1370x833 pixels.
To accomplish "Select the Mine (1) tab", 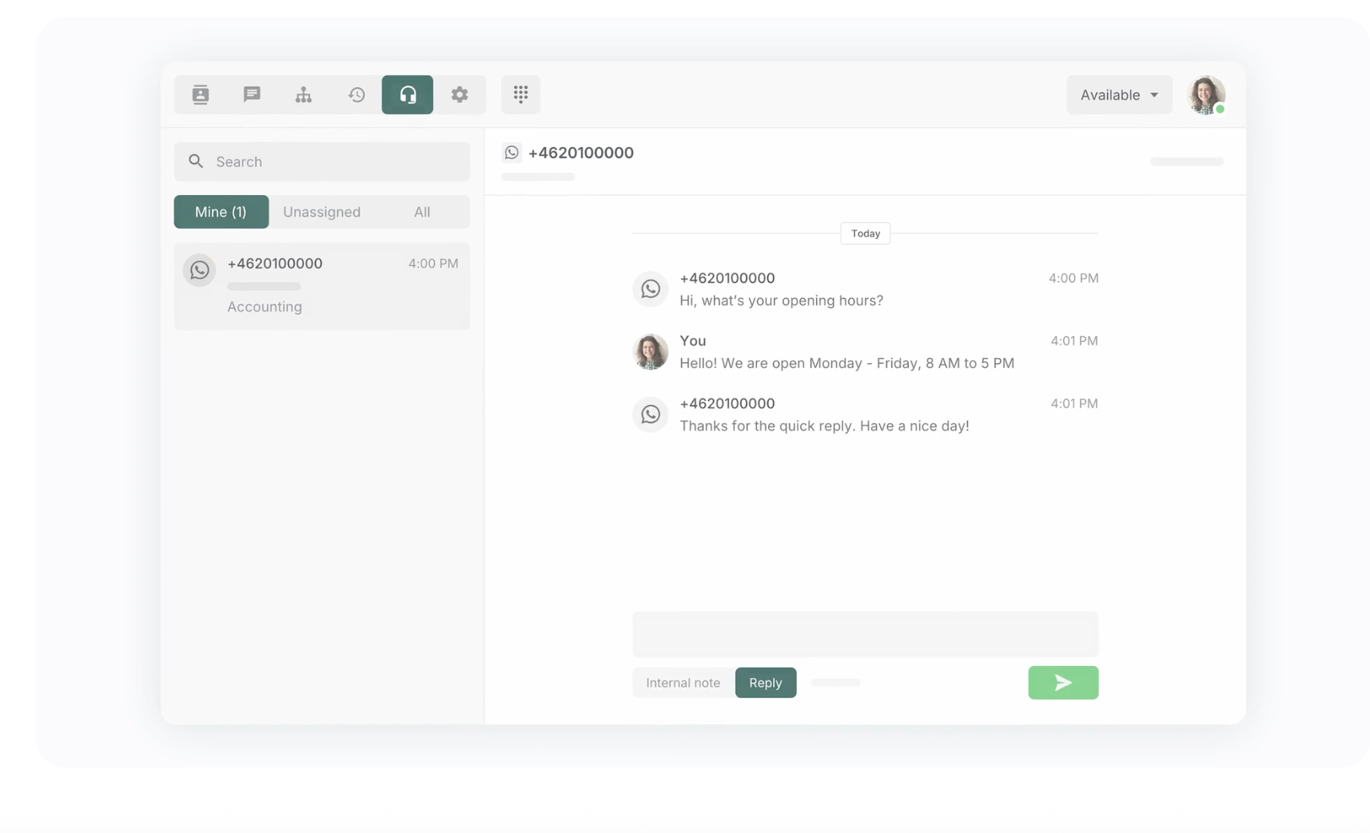I will (221, 212).
